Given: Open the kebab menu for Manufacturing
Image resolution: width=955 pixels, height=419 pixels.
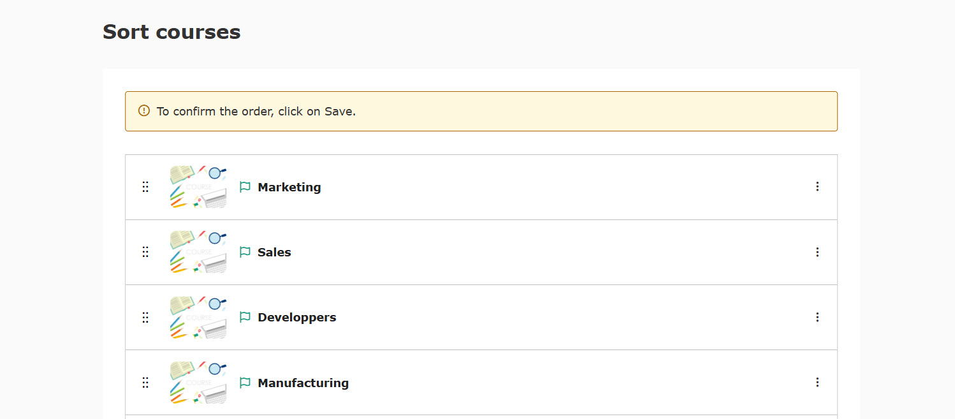Looking at the screenshot, I should [x=817, y=382].
